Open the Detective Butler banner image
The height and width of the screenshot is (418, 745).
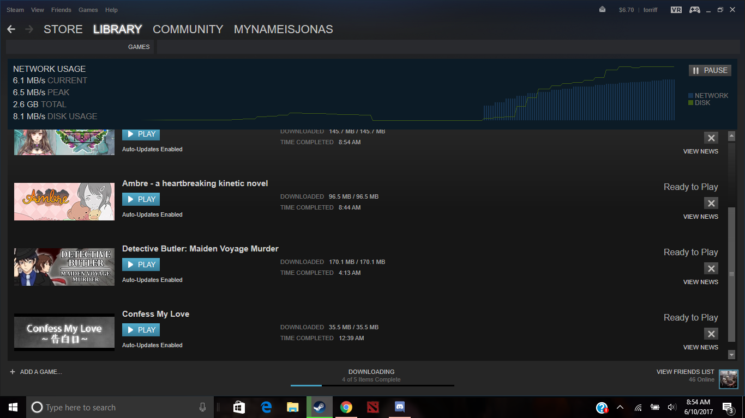(x=64, y=267)
